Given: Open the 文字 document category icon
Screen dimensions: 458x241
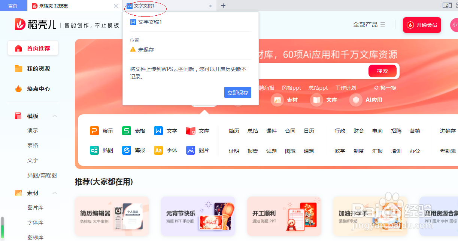Looking at the screenshot, I should pyautogui.click(x=158, y=131).
